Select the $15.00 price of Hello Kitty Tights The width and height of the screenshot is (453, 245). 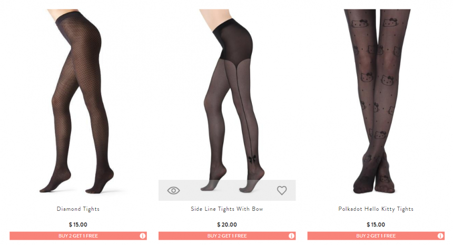(376, 224)
